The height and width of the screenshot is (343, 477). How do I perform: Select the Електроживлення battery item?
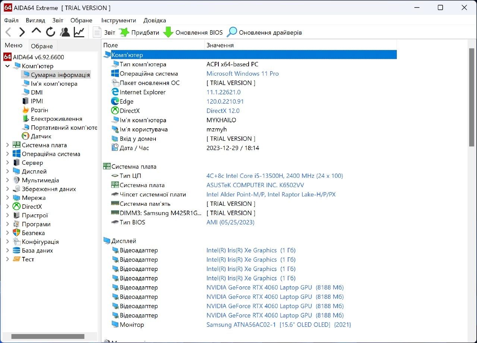[52, 119]
